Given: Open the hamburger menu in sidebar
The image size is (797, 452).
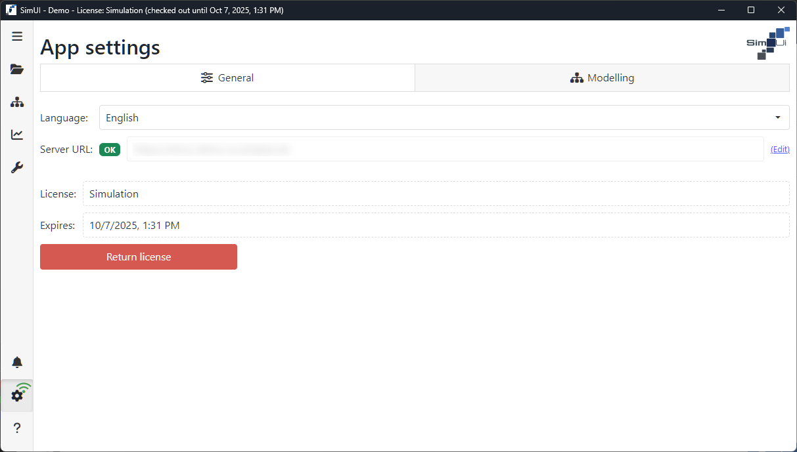Looking at the screenshot, I should pyautogui.click(x=17, y=37).
